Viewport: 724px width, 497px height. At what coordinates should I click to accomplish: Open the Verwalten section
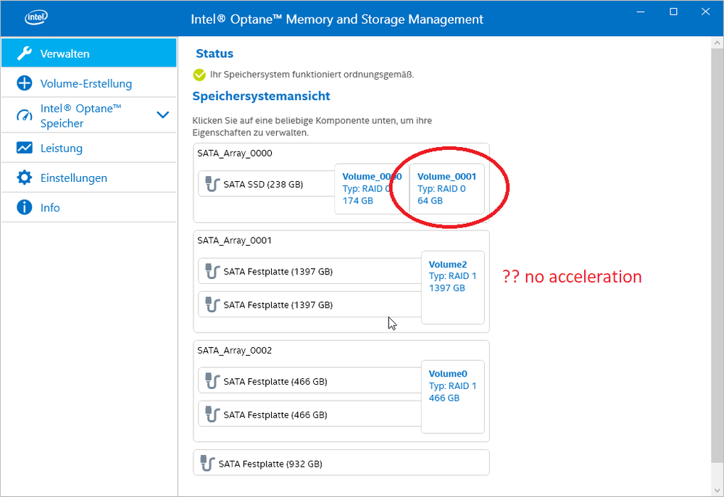(x=89, y=54)
